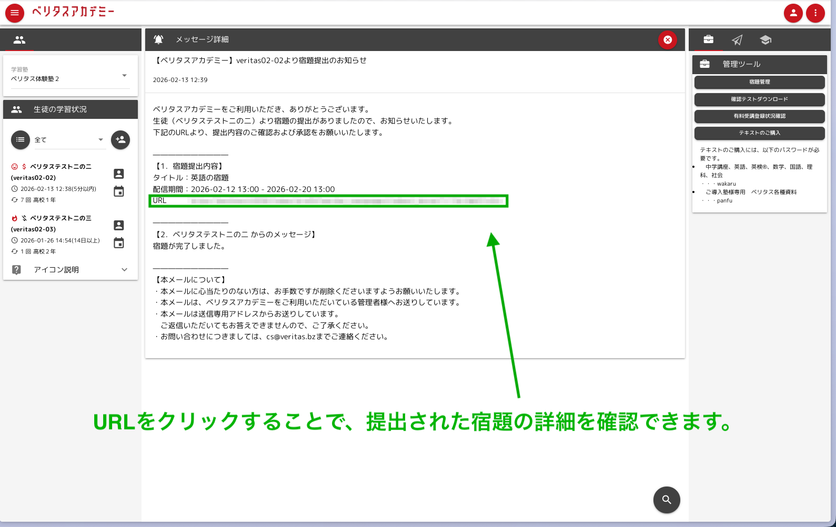Open profile card icon for veritas02-03

click(119, 225)
